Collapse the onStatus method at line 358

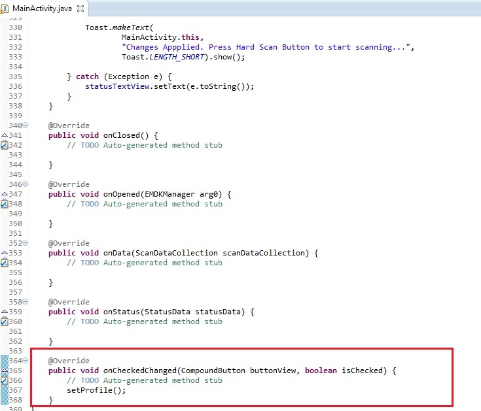coord(26,302)
